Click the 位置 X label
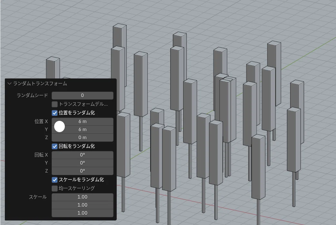This screenshot has width=336, height=225. 41,122
